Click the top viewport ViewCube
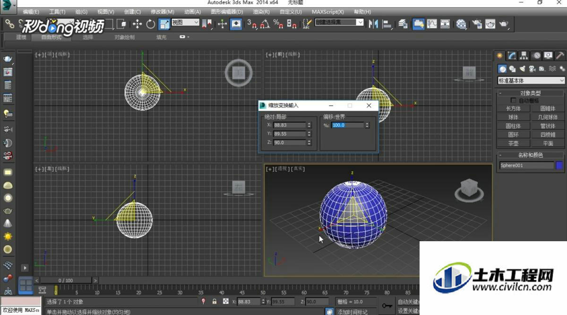Image resolution: width=567 pixels, height=315 pixels. coord(239,72)
